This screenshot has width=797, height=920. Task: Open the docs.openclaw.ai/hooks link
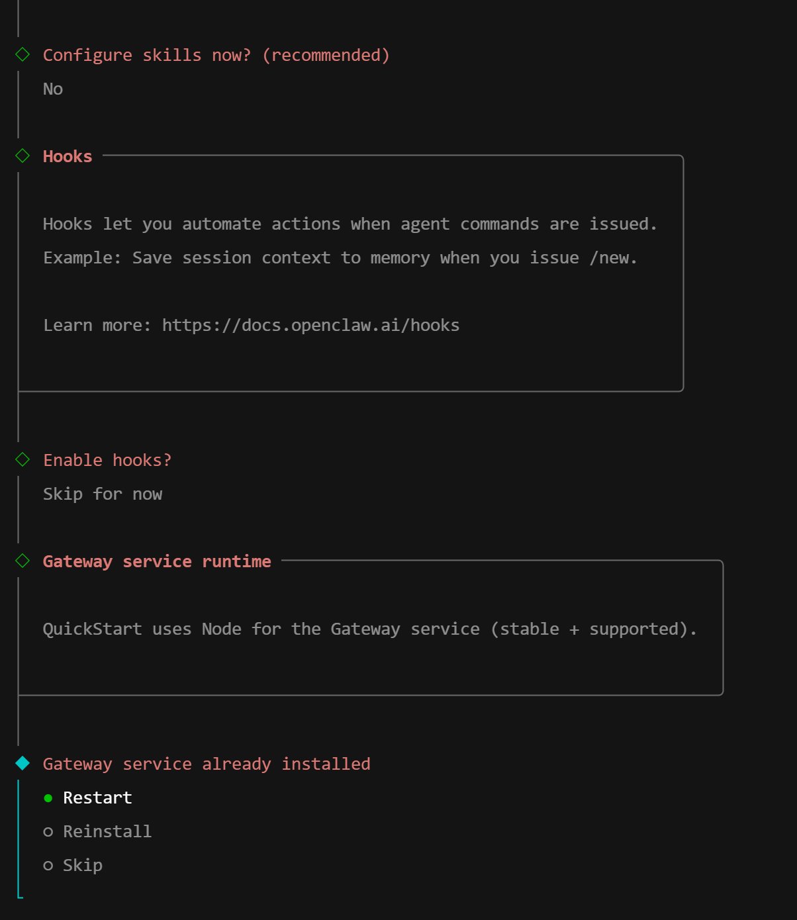point(310,326)
